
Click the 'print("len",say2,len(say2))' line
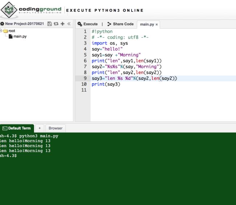click(127, 73)
